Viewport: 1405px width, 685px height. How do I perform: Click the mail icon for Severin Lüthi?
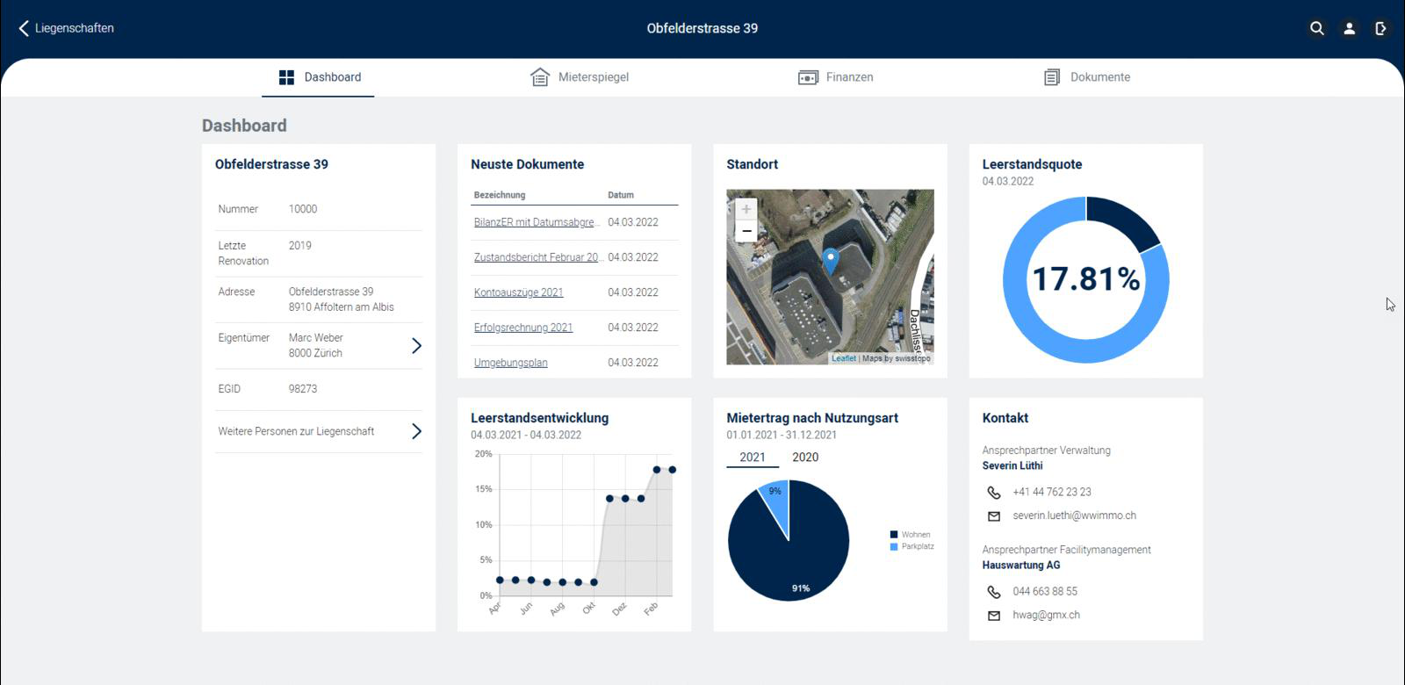pos(994,516)
